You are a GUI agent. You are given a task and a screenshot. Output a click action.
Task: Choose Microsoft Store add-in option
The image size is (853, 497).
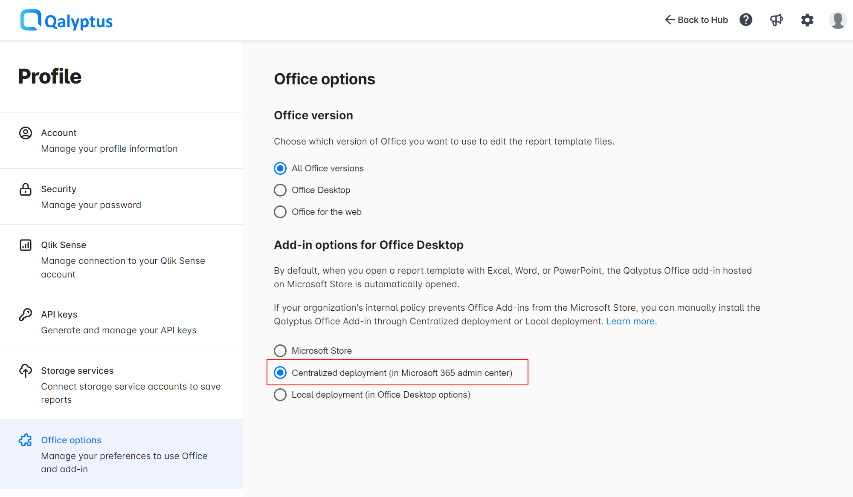point(280,351)
